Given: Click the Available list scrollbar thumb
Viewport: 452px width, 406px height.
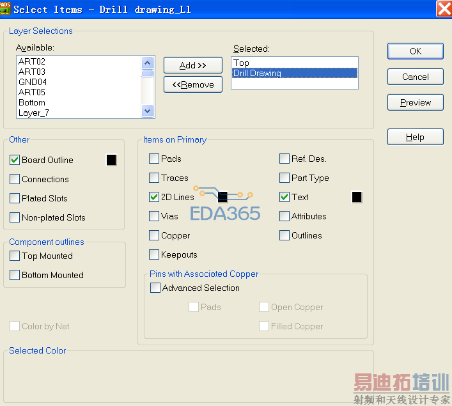Looking at the screenshot, I should [148, 74].
